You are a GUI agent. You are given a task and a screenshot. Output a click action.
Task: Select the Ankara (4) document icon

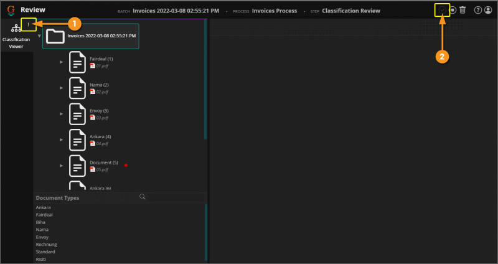(77, 140)
